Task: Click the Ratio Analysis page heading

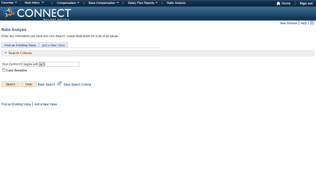Action: [x=14, y=30]
